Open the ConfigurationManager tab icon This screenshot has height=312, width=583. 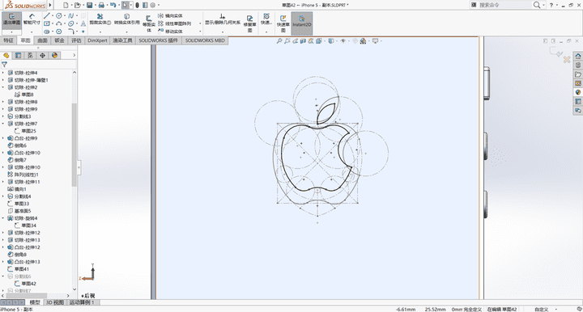(31, 55)
